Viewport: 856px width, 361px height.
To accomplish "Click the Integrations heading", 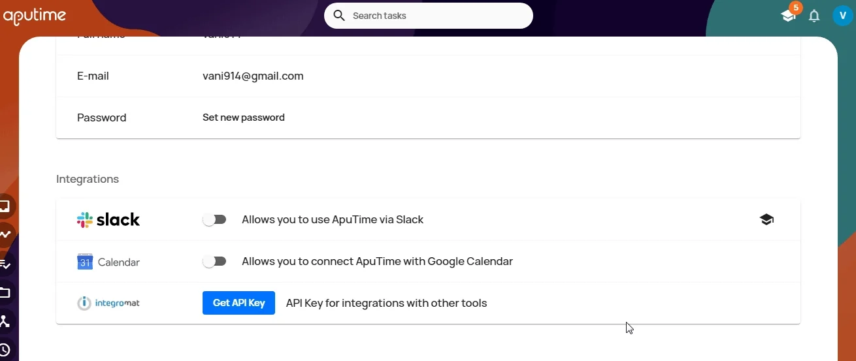I will [x=88, y=179].
